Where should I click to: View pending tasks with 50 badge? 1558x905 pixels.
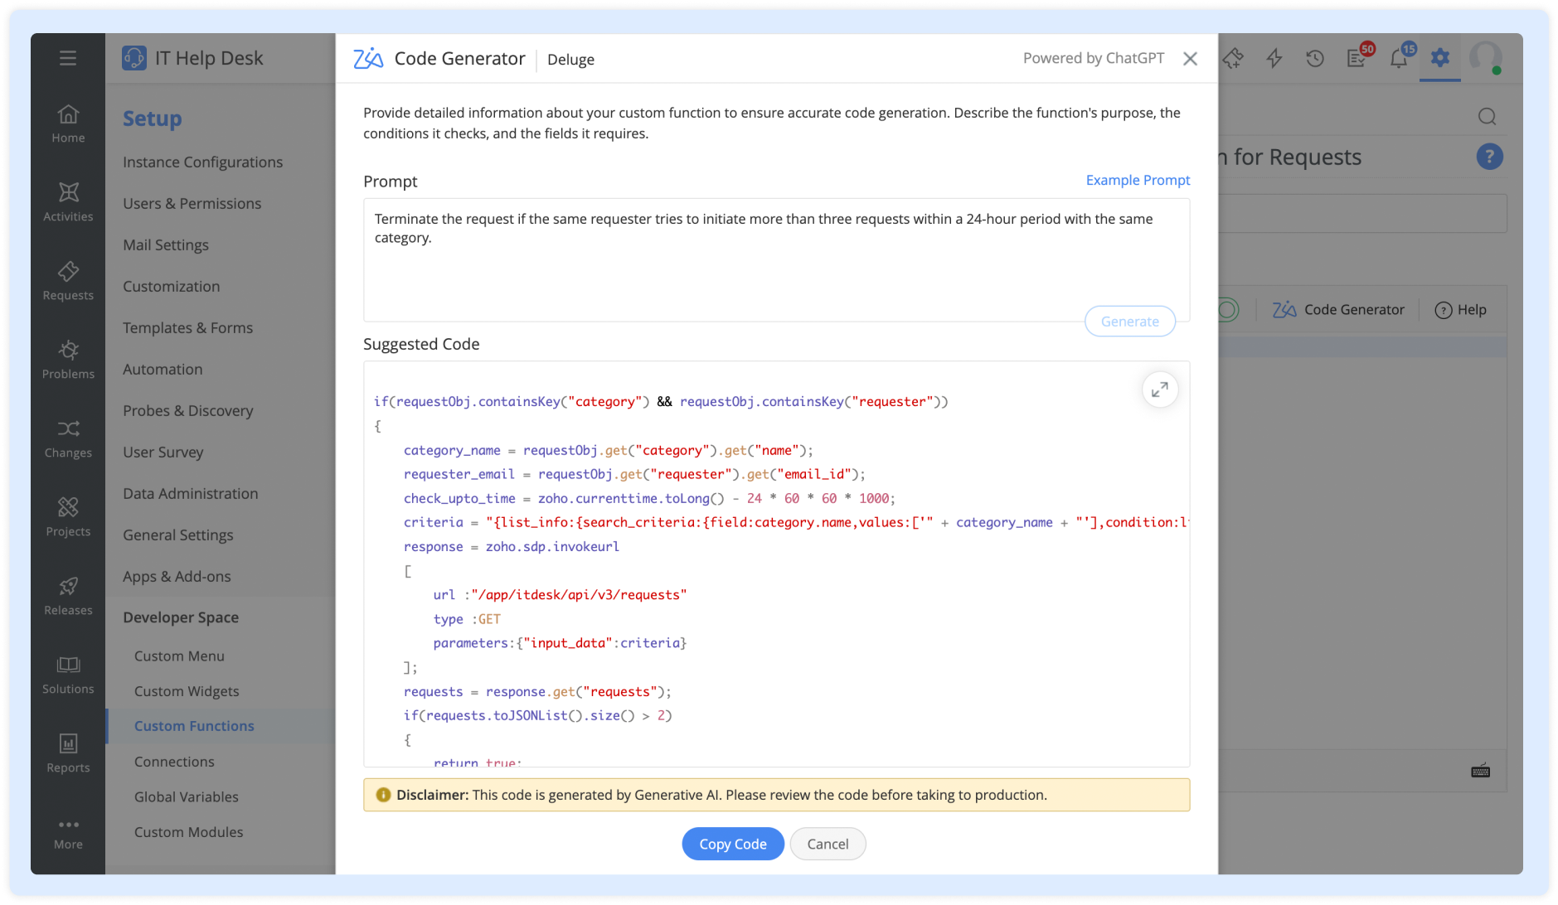click(x=1357, y=59)
